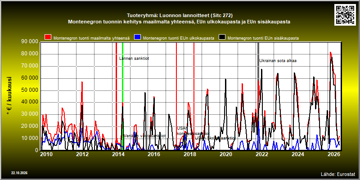Select legend label 'Montenegron tuonti maailmalta yhteensä'
Viewport: 360px width, 180px height.
(x=92, y=38)
